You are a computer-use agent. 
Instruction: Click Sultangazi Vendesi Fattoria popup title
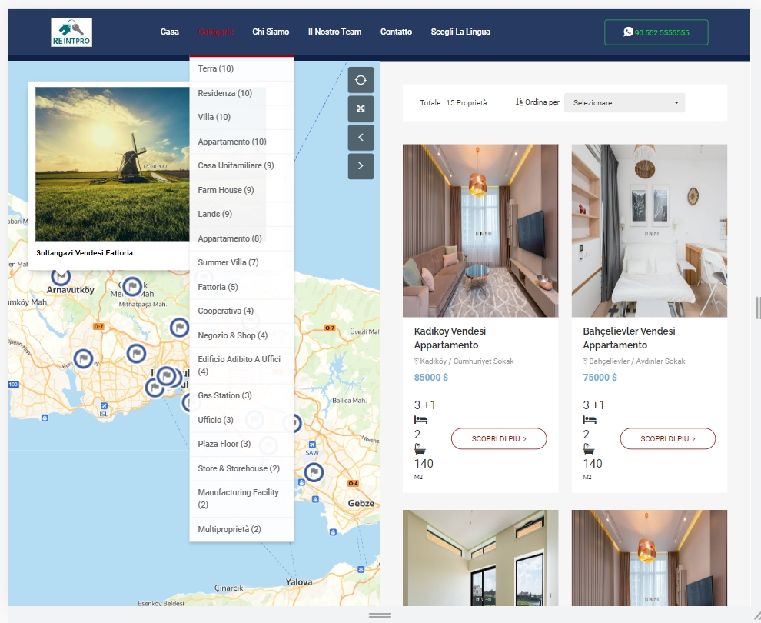[85, 252]
